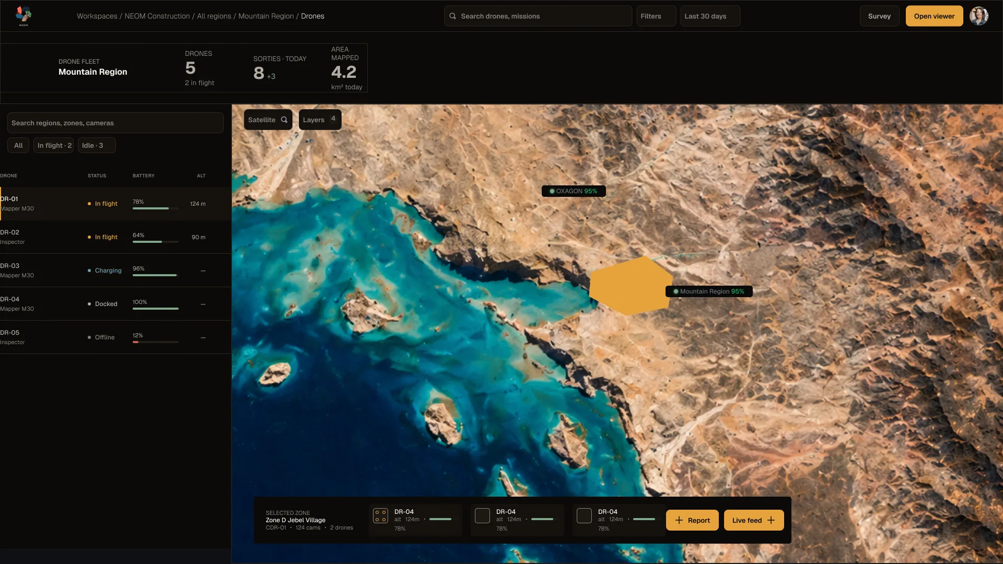Open the Last 30 days dropdown
Screen dimensions: 1003x564
click(710, 16)
